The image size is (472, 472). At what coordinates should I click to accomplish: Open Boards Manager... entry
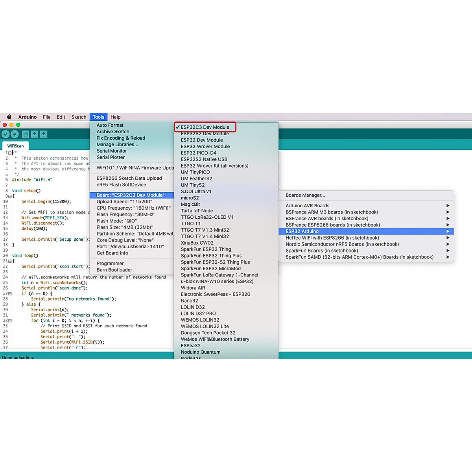tap(305, 195)
